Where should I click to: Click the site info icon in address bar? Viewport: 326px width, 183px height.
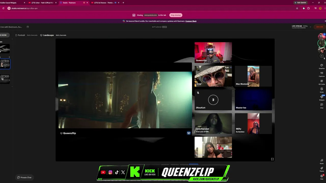pos(9,8)
